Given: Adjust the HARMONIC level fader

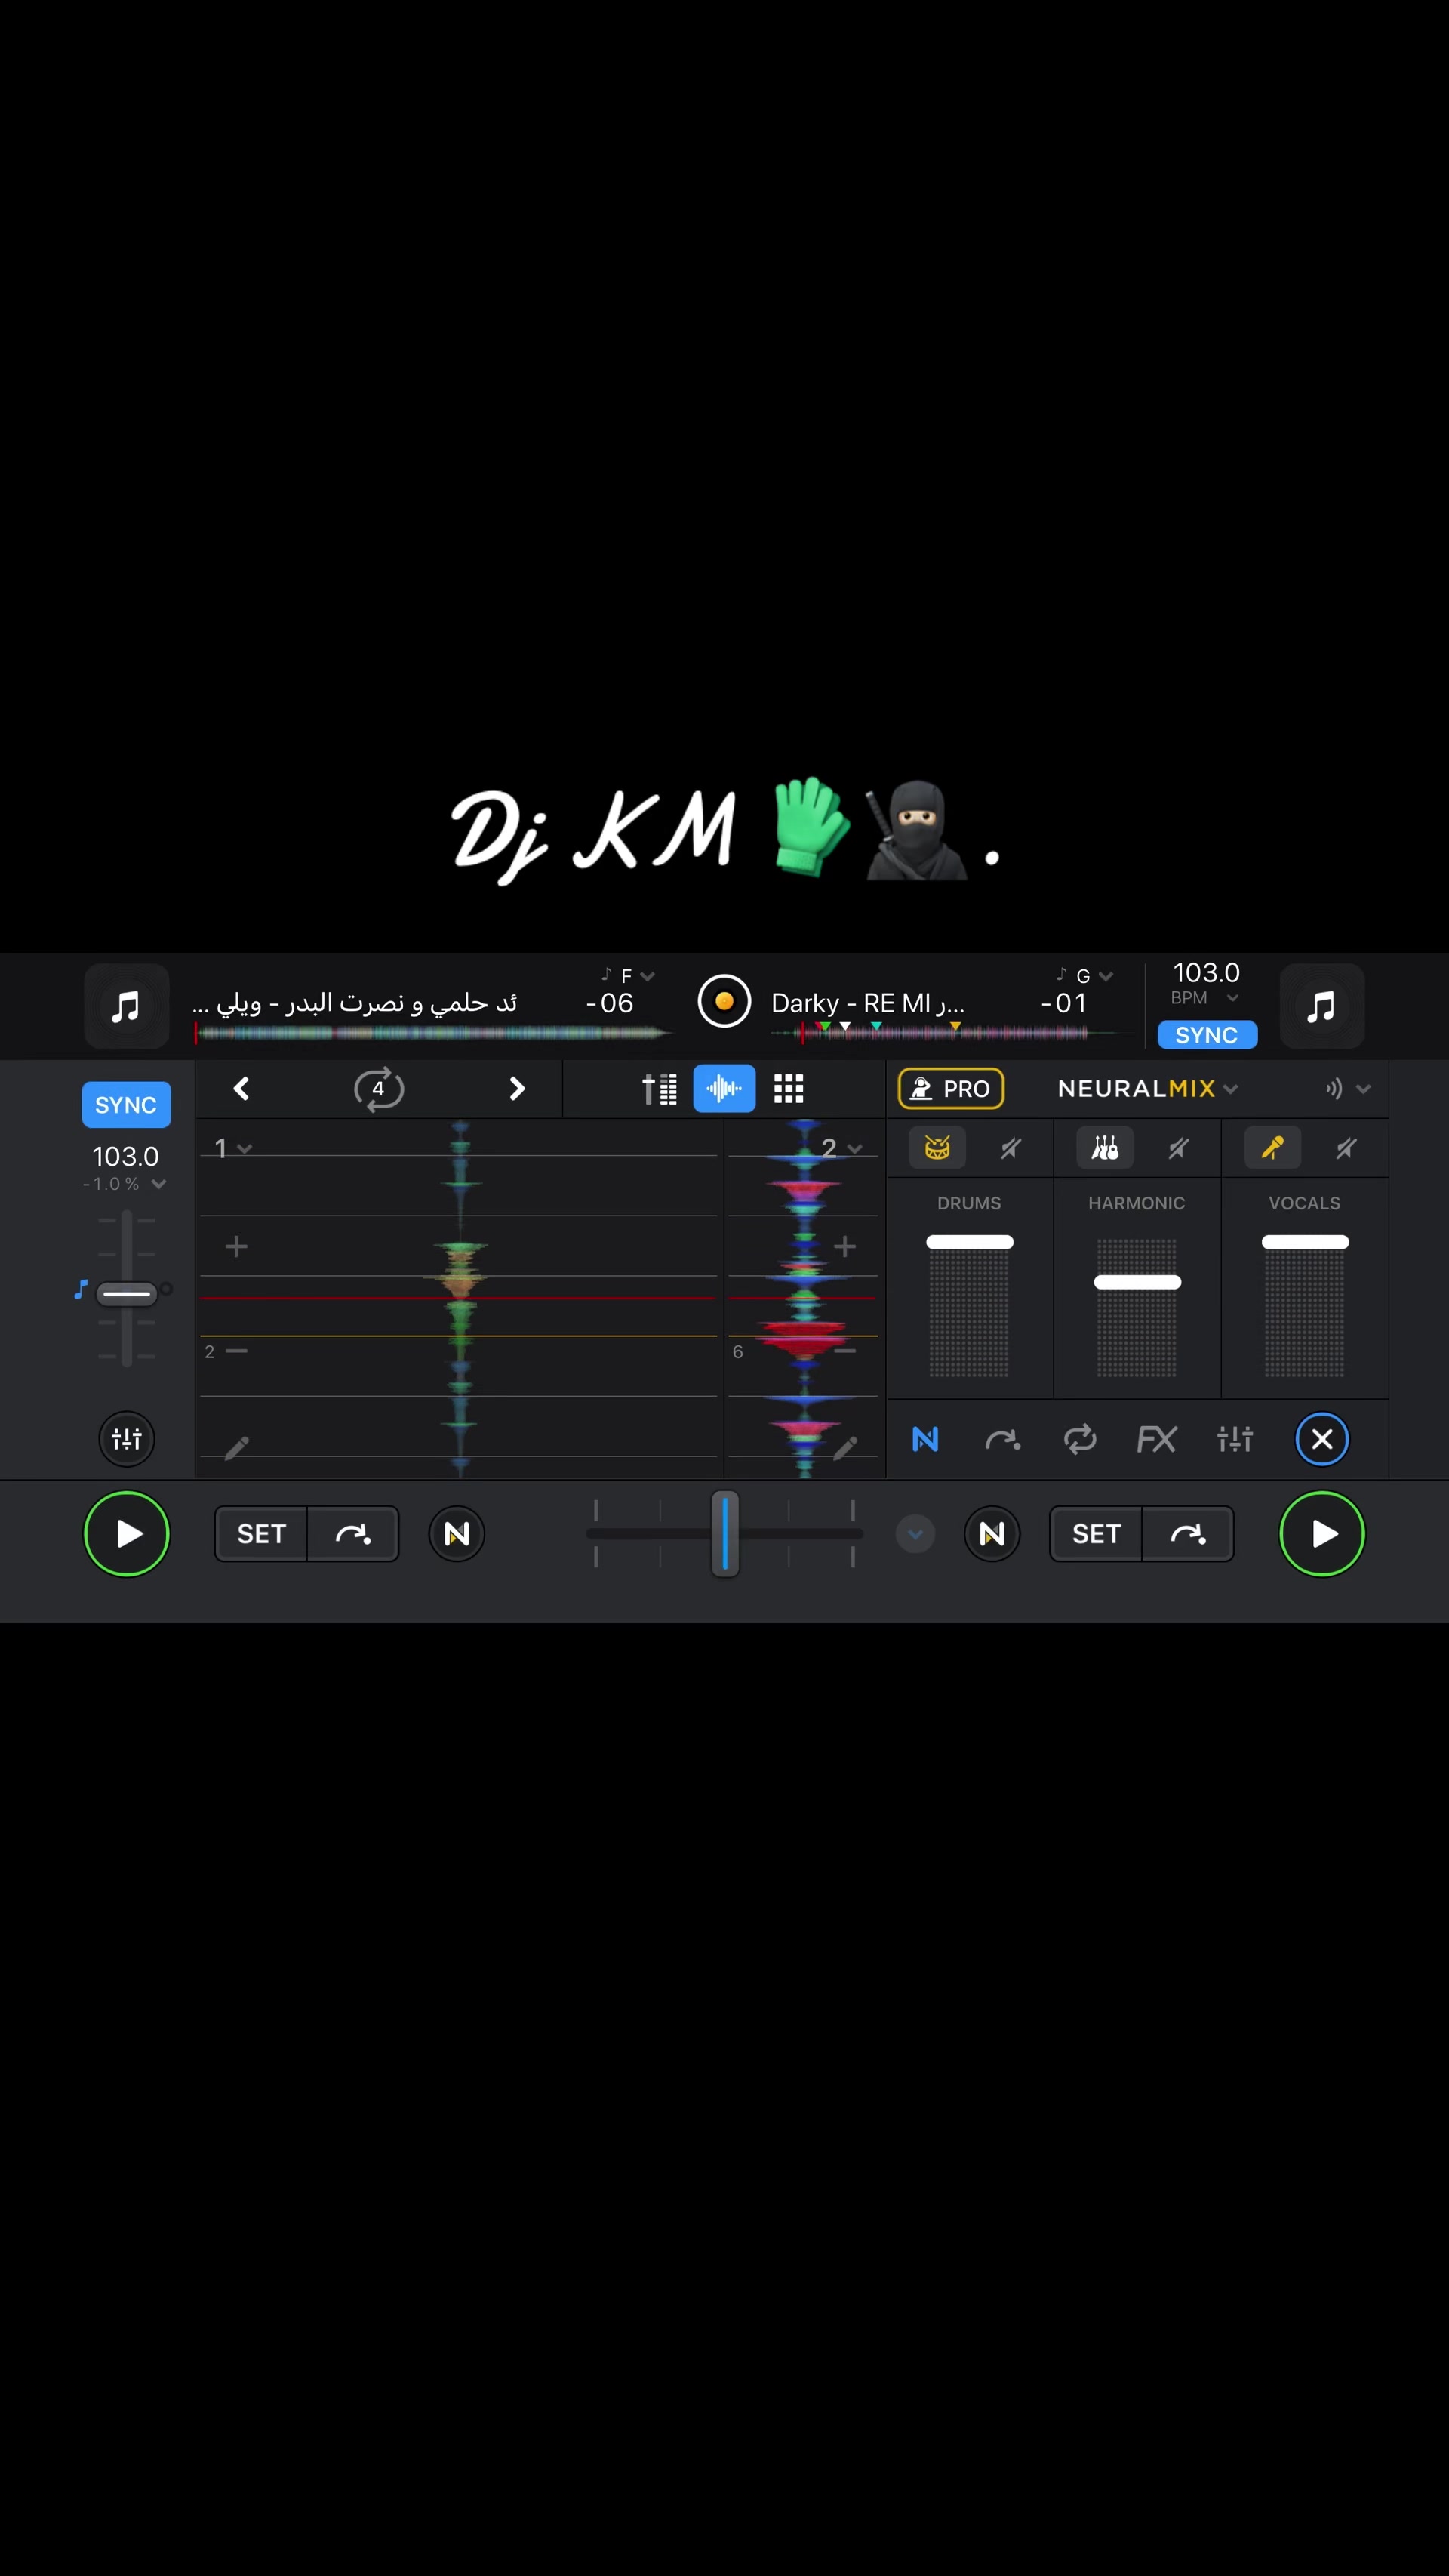Looking at the screenshot, I should click(1137, 1282).
